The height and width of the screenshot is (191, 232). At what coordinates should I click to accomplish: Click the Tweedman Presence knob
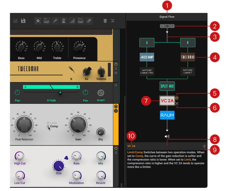pyautogui.click(x=79, y=47)
